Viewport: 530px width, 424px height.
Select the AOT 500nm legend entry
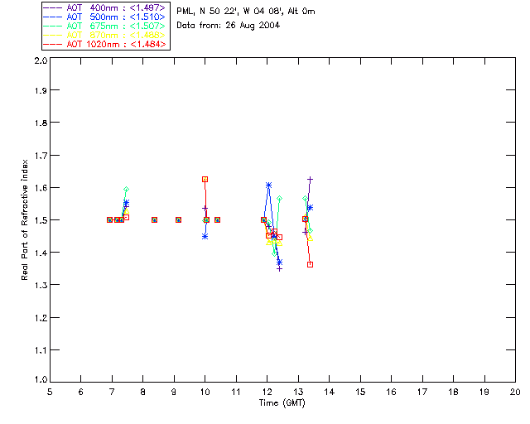(x=104, y=17)
